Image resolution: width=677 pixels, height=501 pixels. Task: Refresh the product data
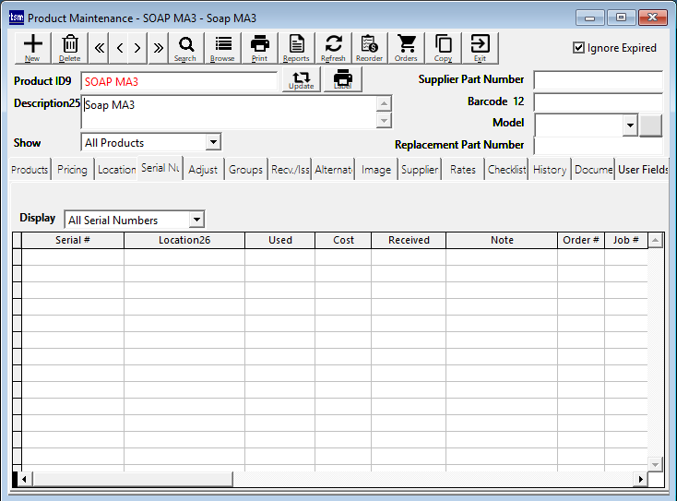pyautogui.click(x=333, y=48)
